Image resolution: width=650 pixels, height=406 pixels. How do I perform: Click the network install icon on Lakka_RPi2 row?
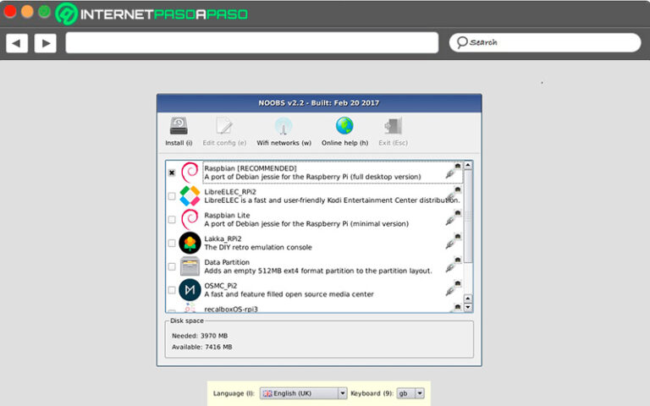pos(454,242)
